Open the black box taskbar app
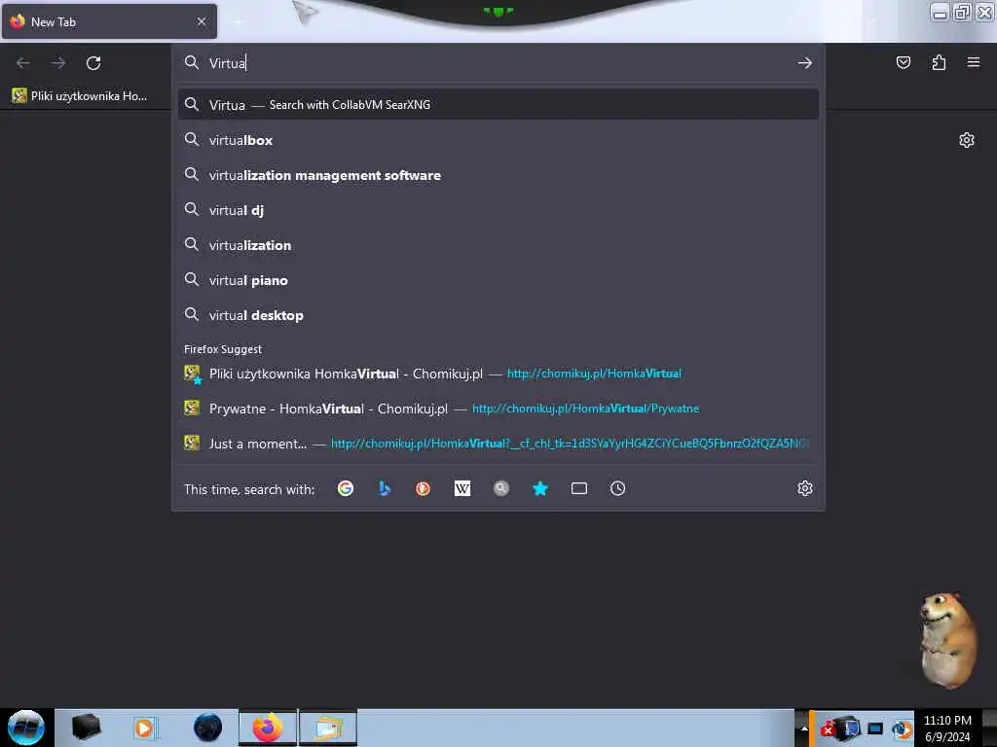997x747 pixels. [86, 728]
